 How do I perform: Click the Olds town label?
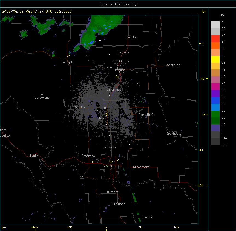[106, 108]
